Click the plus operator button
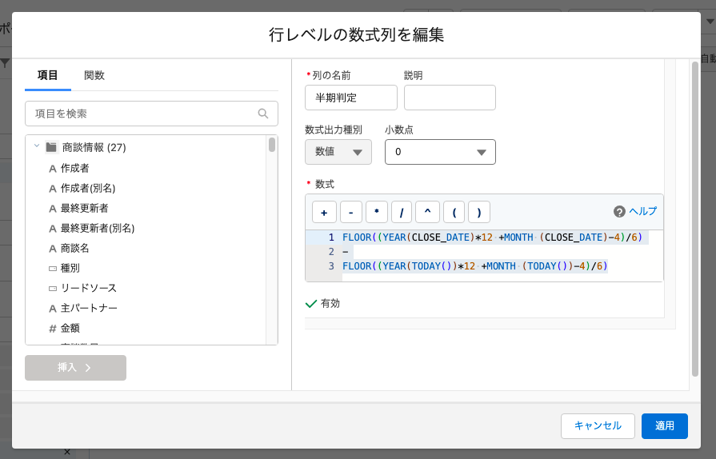Image resolution: width=716 pixels, height=459 pixels. coord(324,212)
